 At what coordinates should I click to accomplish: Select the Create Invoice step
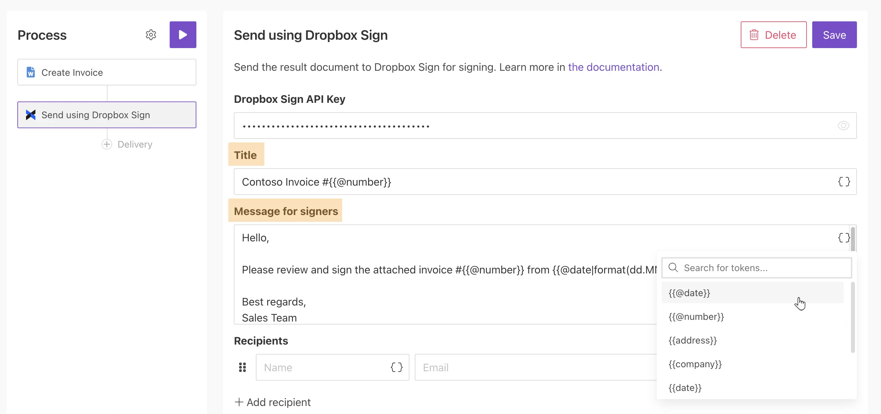click(107, 72)
